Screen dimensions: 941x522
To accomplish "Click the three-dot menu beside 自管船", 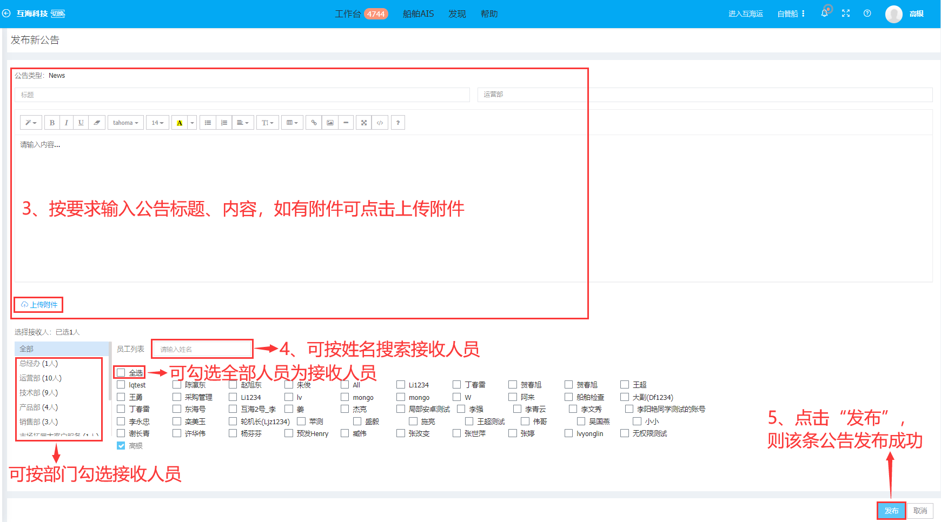I will (803, 14).
